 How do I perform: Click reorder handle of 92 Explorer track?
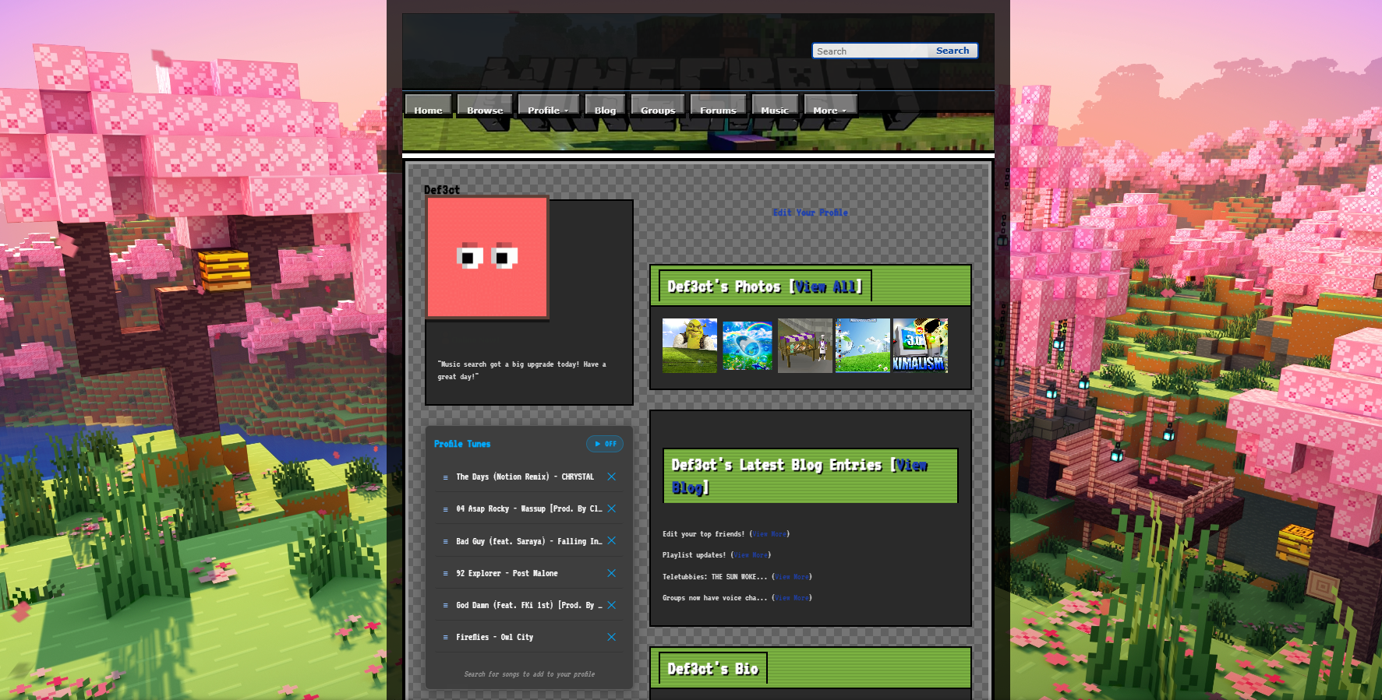click(x=445, y=574)
